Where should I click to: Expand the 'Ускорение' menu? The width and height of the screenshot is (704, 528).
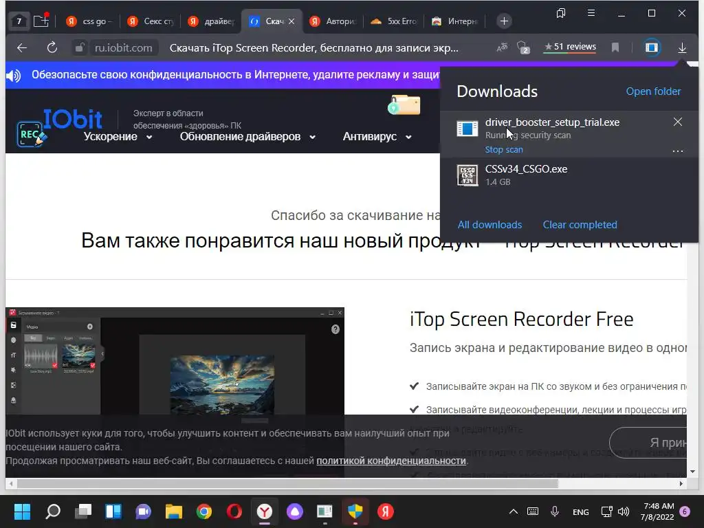point(118,137)
